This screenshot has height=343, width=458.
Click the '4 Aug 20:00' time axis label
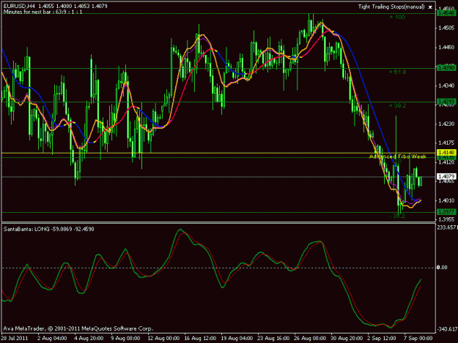pyautogui.click(x=89, y=338)
